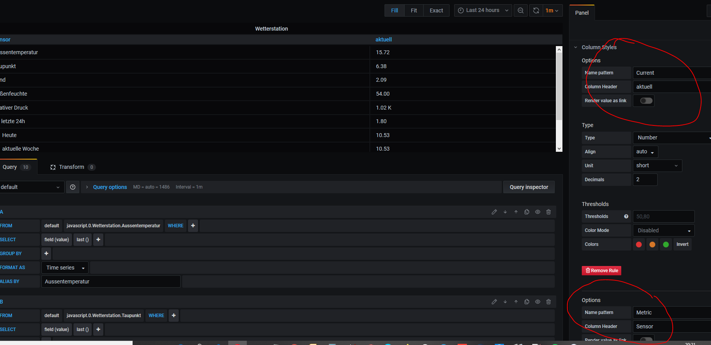Toggle visibility of query B

[x=537, y=302]
